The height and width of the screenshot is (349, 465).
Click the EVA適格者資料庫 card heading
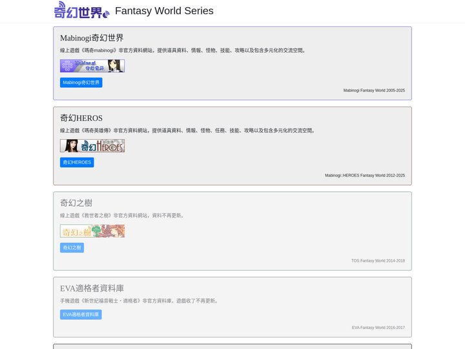coord(92,288)
